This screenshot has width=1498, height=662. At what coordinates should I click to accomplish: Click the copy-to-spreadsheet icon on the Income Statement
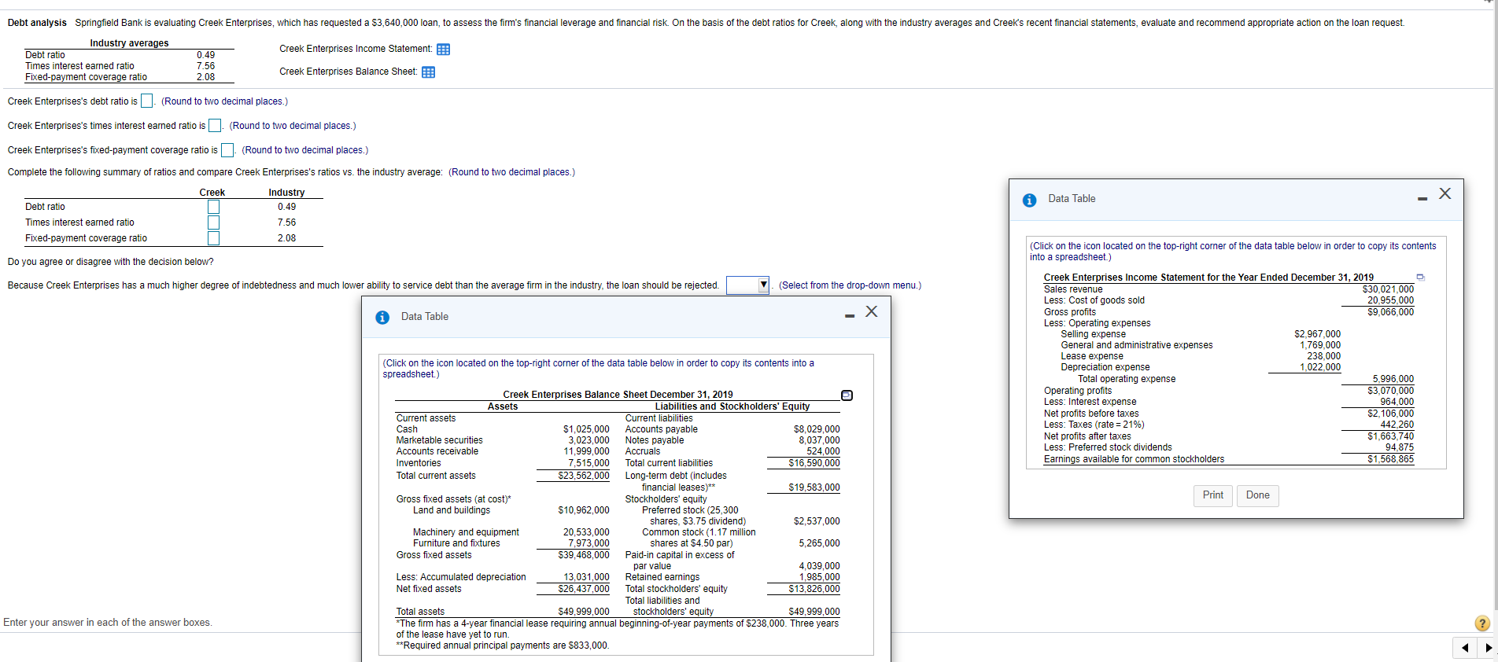tap(1420, 278)
